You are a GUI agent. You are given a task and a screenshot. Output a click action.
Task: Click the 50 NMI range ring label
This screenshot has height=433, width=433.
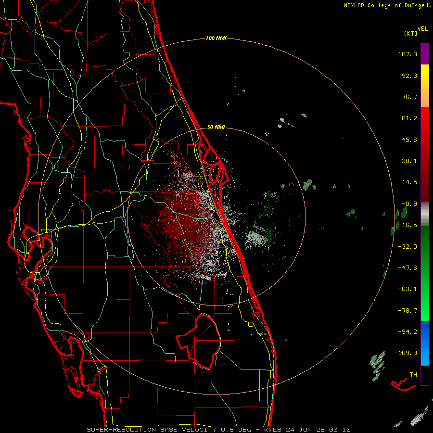pos(216,127)
